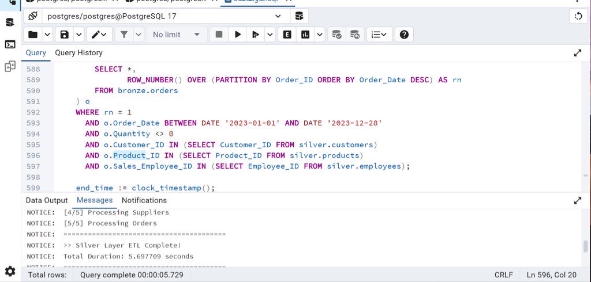Screen dimensions: 591x282
Task: Click the rollback transaction icon
Action: coord(355,35)
